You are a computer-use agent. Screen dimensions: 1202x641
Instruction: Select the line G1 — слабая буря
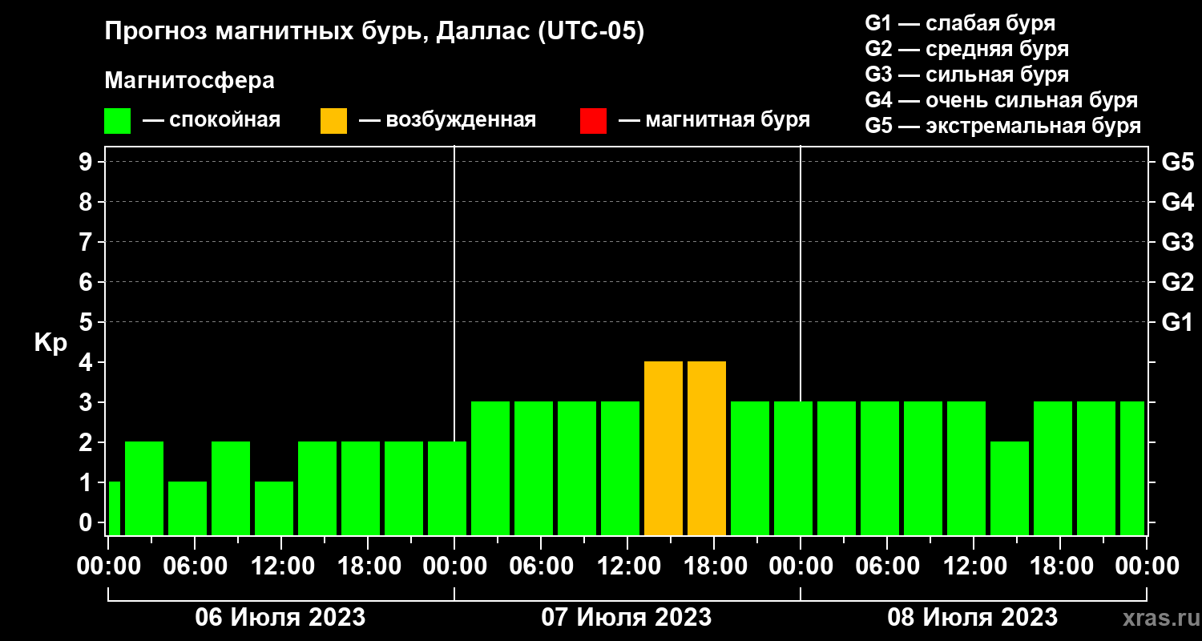point(960,23)
